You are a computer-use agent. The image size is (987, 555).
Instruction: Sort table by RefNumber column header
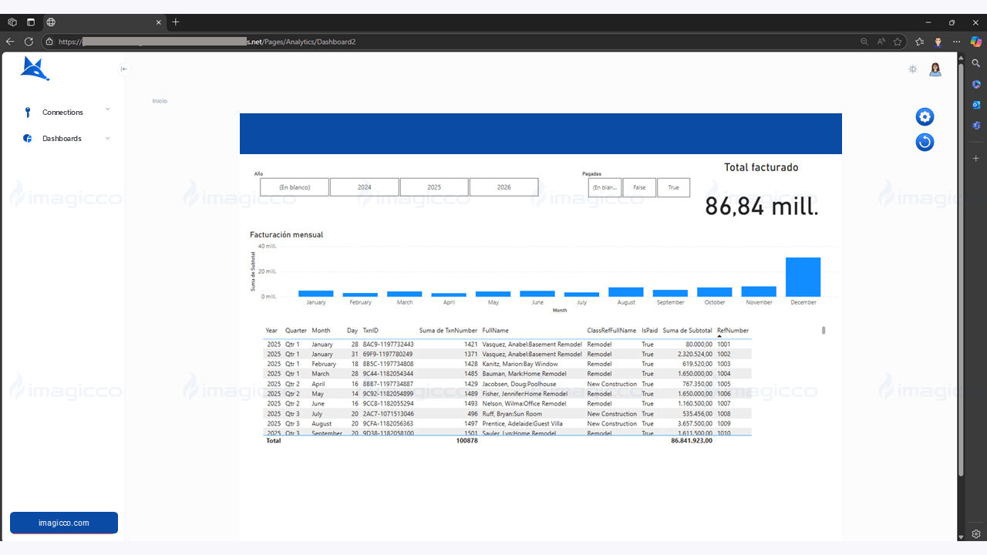click(x=733, y=330)
